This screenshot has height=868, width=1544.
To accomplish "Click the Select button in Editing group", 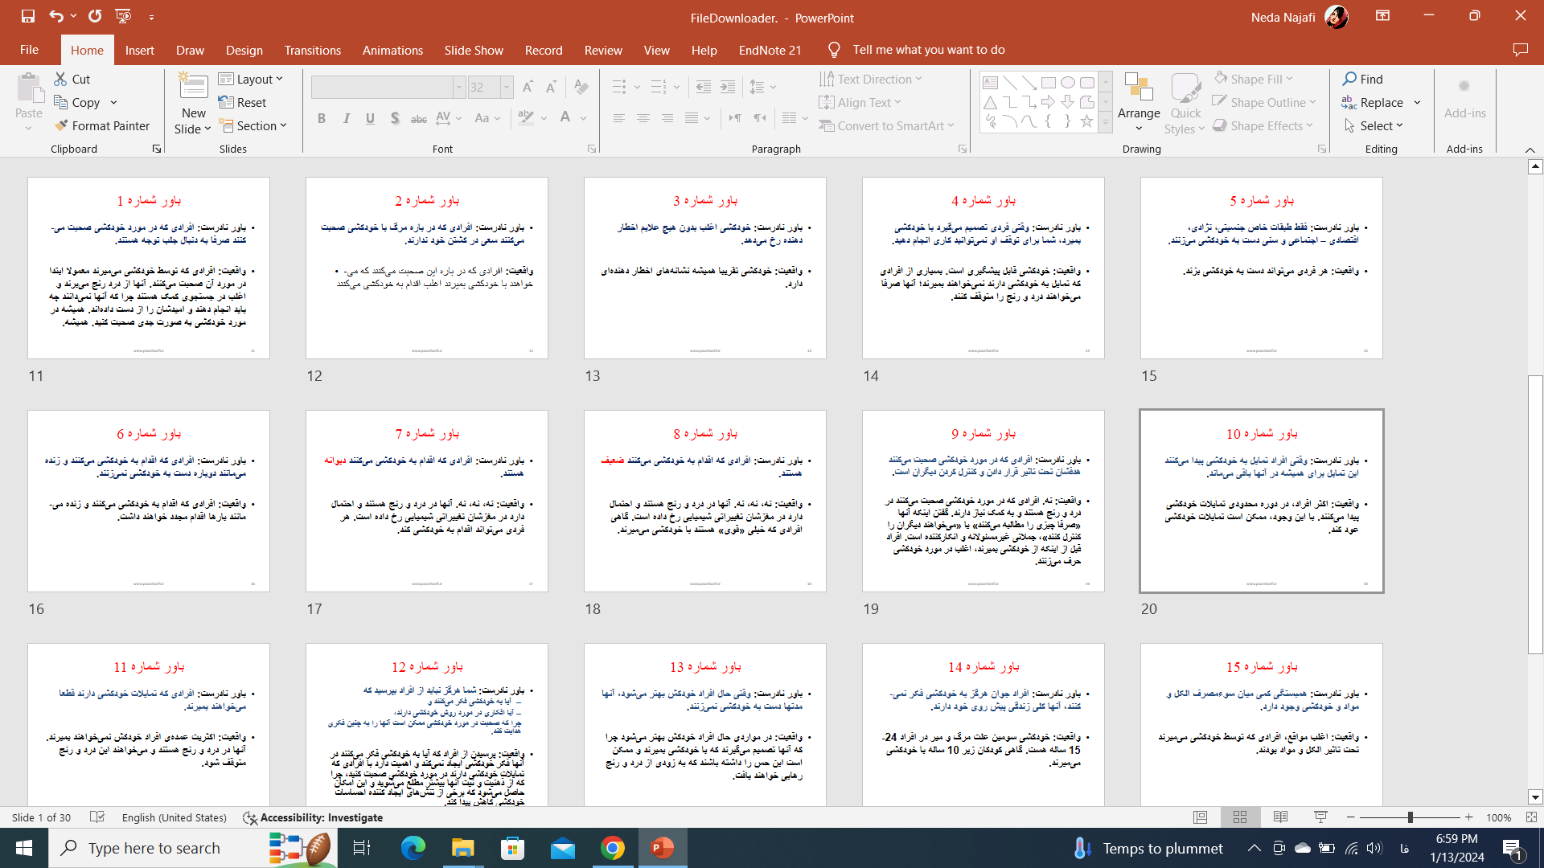I will coord(1375,125).
